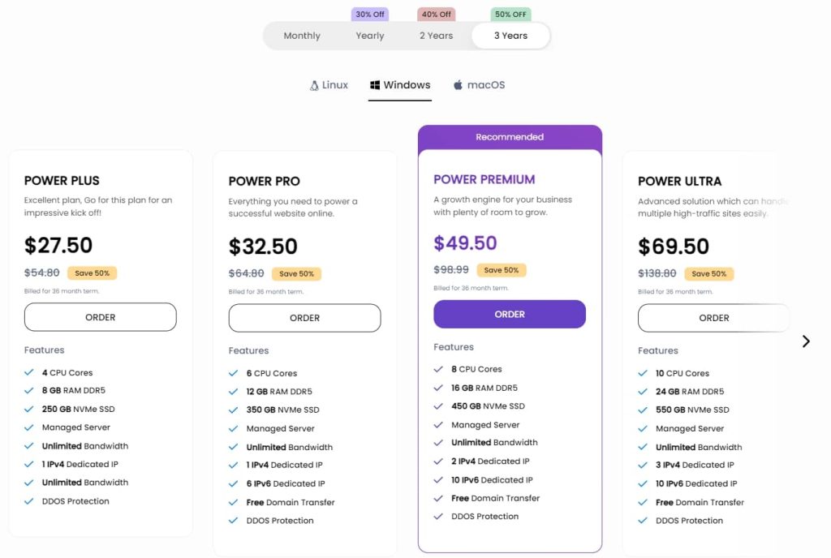Click the checkmark next to DDOS Protection in Power Ultra
This screenshot has width=831, height=558.
[644, 521]
